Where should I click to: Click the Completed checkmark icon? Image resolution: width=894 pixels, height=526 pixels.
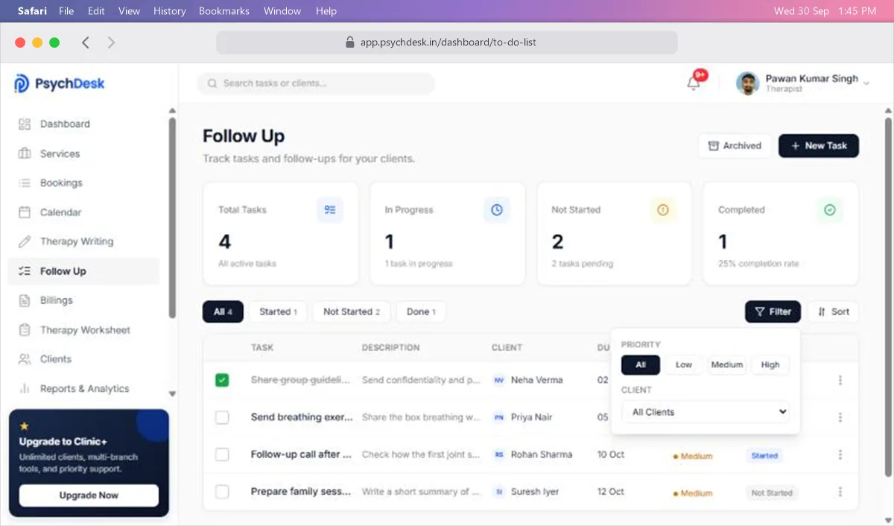[830, 210]
